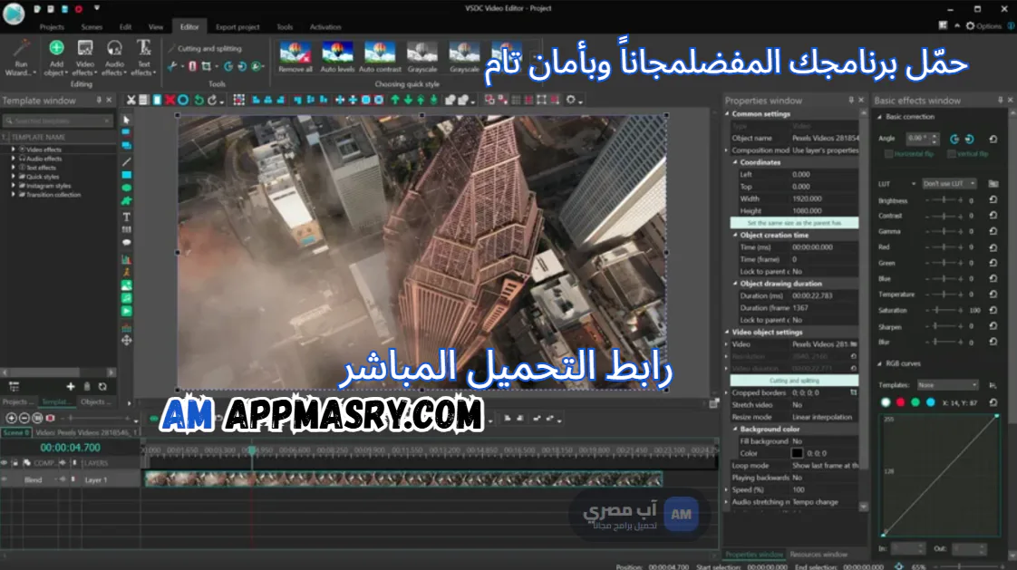Click the red delete X icon in the editor toolbar
The height and width of the screenshot is (570, 1017).
click(x=169, y=100)
